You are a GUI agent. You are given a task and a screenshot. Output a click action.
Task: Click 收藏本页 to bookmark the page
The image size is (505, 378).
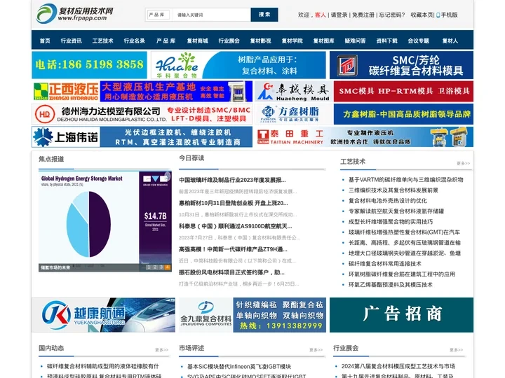tap(422, 15)
